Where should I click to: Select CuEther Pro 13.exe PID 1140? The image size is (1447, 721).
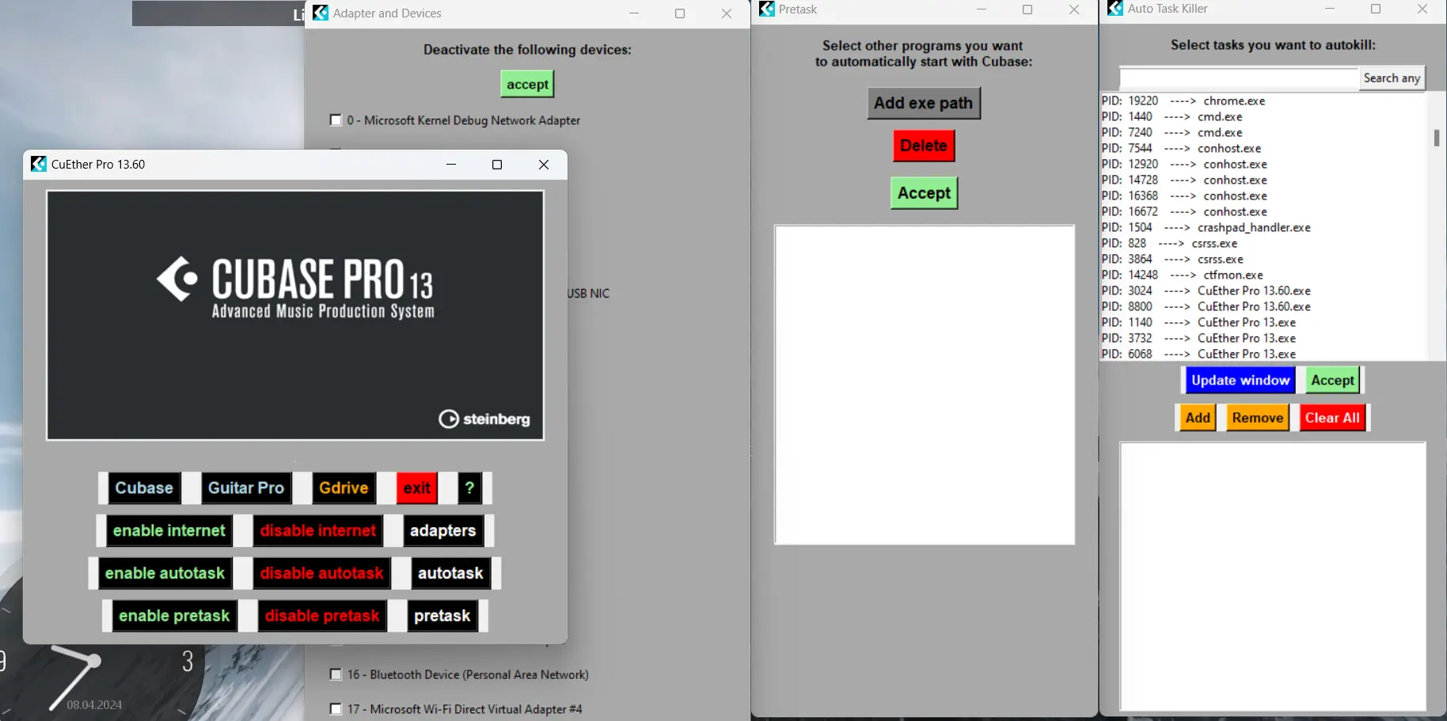pos(1263,322)
